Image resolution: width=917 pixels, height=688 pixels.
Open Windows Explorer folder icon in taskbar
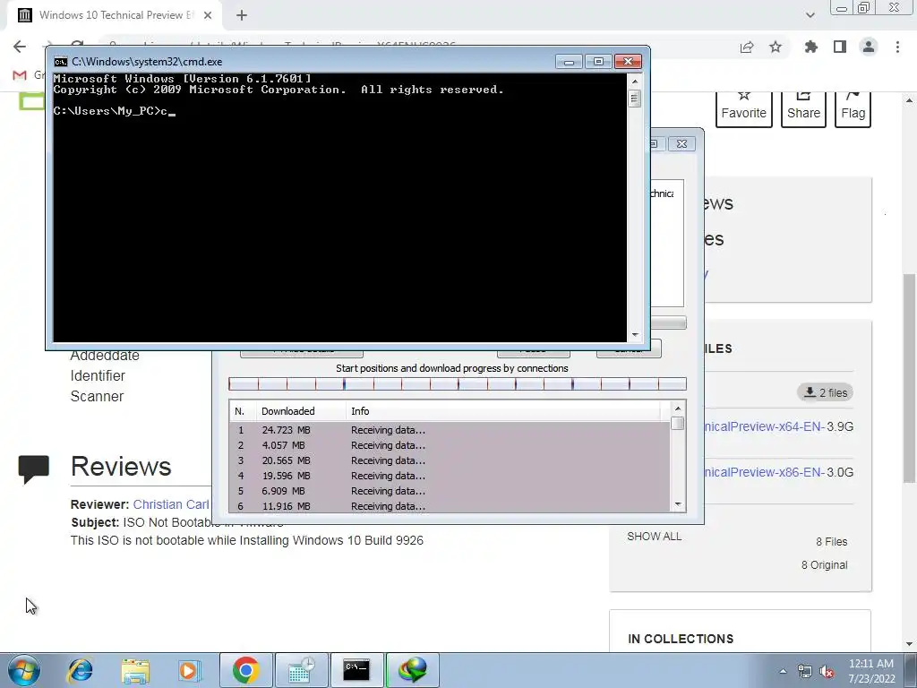click(x=135, y=670)
